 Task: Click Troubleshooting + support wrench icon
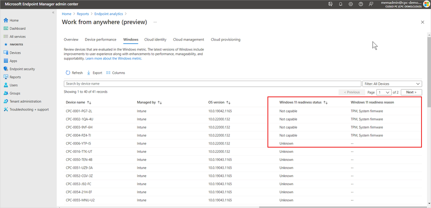click(x=6, y=109)
